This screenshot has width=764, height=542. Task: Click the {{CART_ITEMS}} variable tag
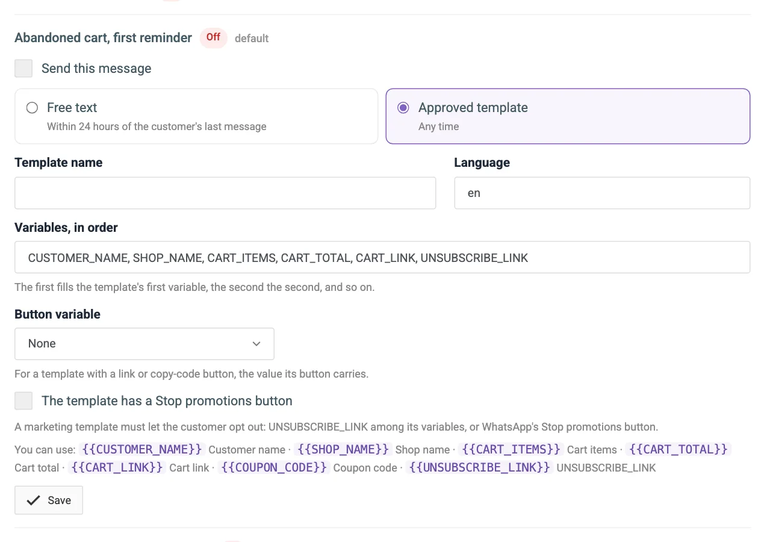(511, 449)
